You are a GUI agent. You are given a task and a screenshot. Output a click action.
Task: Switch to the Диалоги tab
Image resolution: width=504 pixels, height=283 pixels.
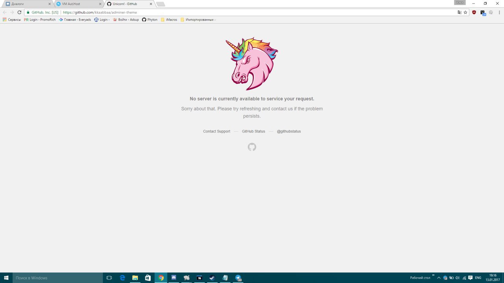(x=28, y=4)
